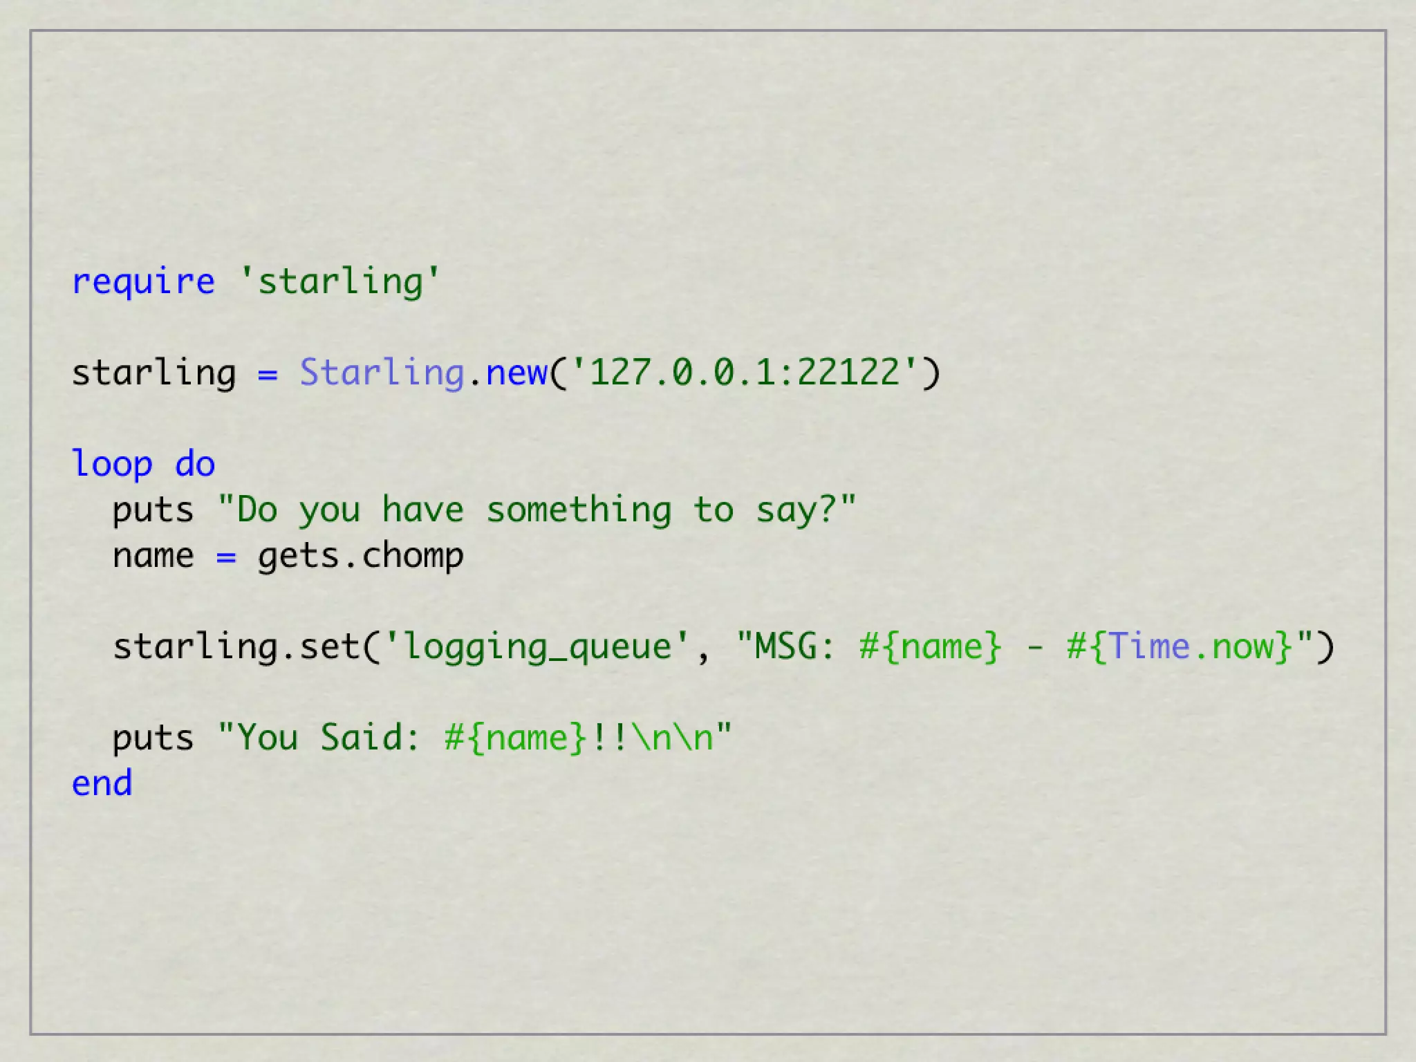Click the '#{name}' interpolation in set line

[930, 647]
